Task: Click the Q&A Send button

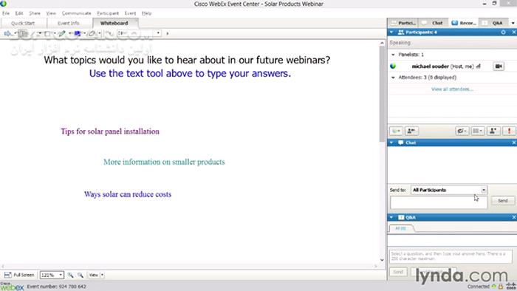Action: (x=398, y=272)
